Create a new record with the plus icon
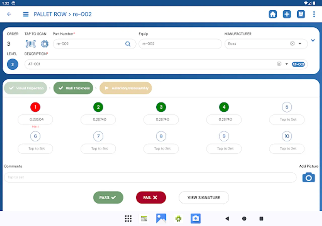 (287, 14)
